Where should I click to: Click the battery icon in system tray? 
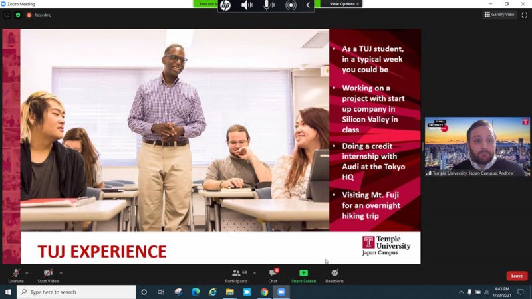coord(477,292)
